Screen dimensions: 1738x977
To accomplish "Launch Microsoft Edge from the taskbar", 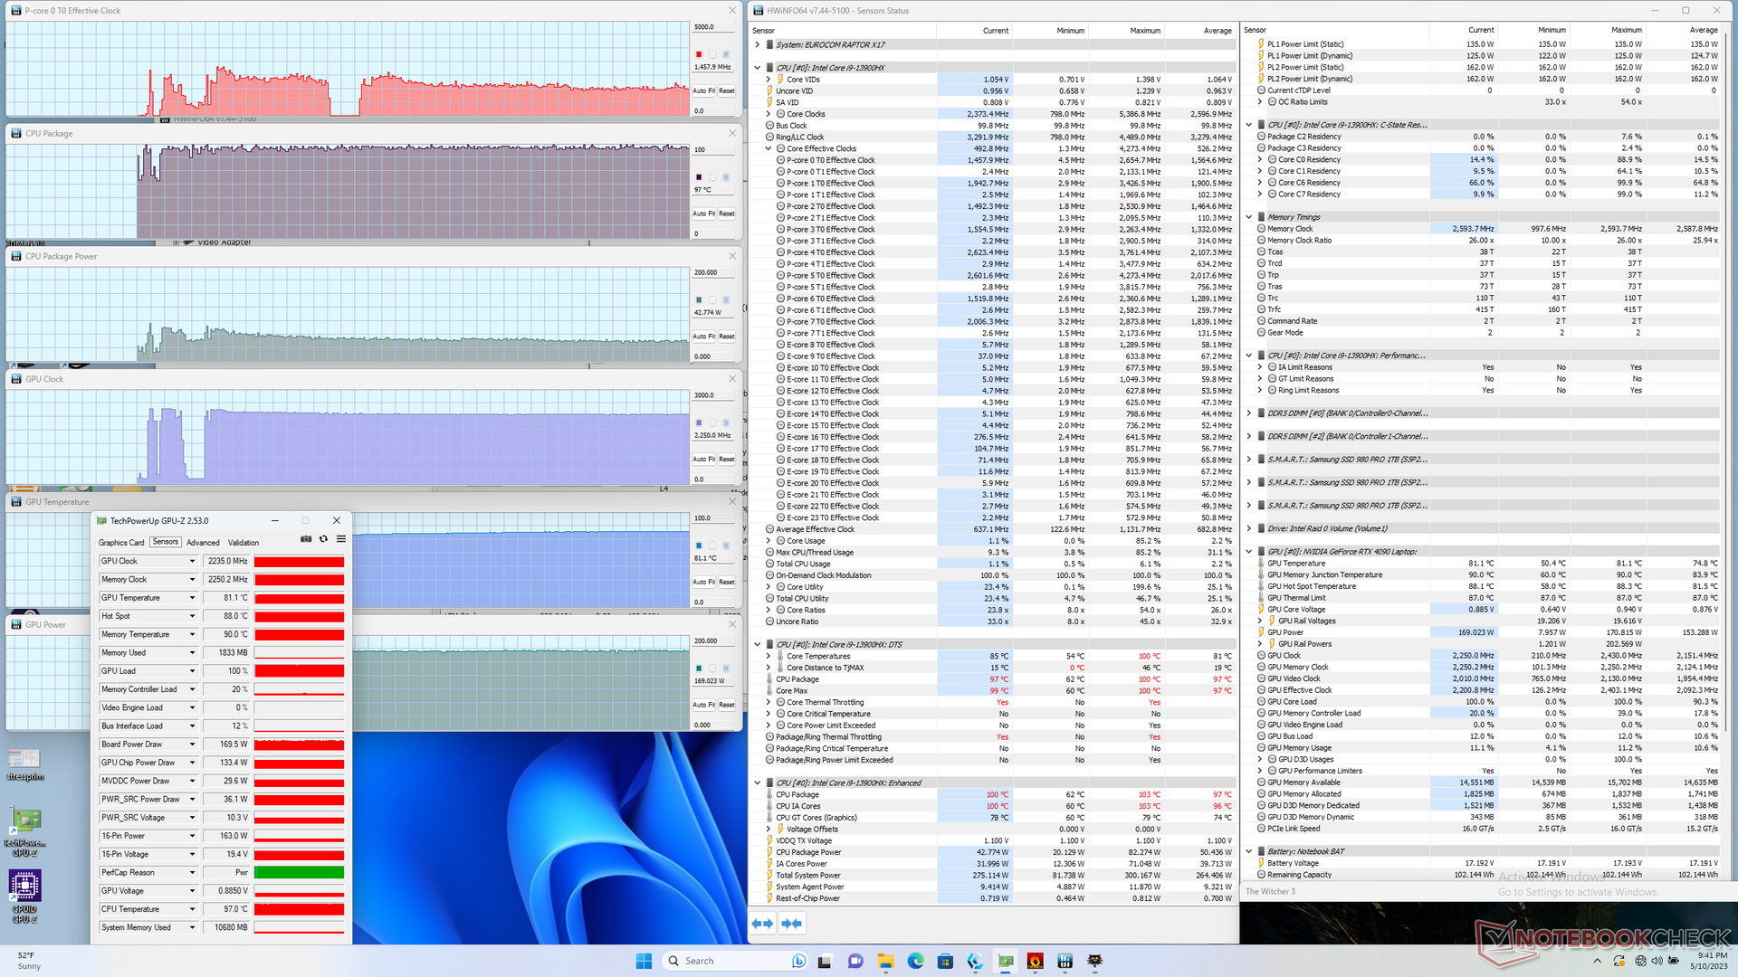I will [915, 961].
